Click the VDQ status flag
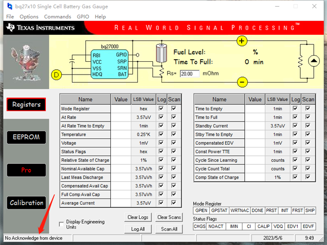327x245 pixels. tap(278, 226)
